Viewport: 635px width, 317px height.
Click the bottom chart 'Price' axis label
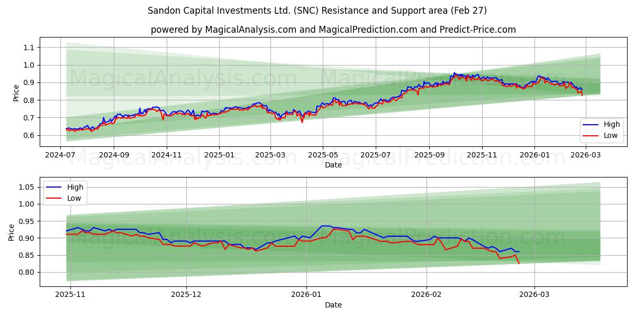click(x=12, y=232)
